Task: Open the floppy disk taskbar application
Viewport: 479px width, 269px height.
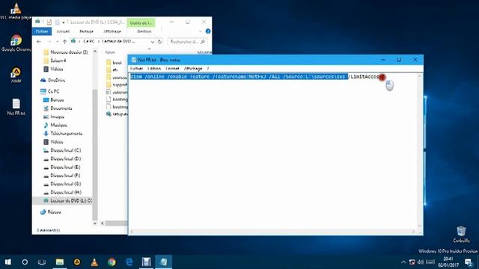Action: pyautogui.click(x=147, y=262)
